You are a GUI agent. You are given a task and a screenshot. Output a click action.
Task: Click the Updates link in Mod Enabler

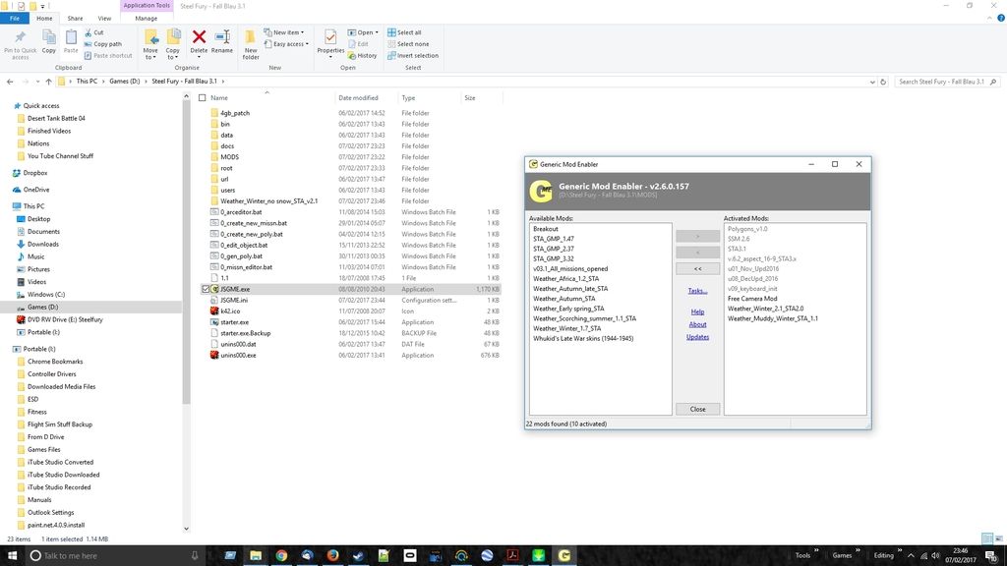point(697,337)
